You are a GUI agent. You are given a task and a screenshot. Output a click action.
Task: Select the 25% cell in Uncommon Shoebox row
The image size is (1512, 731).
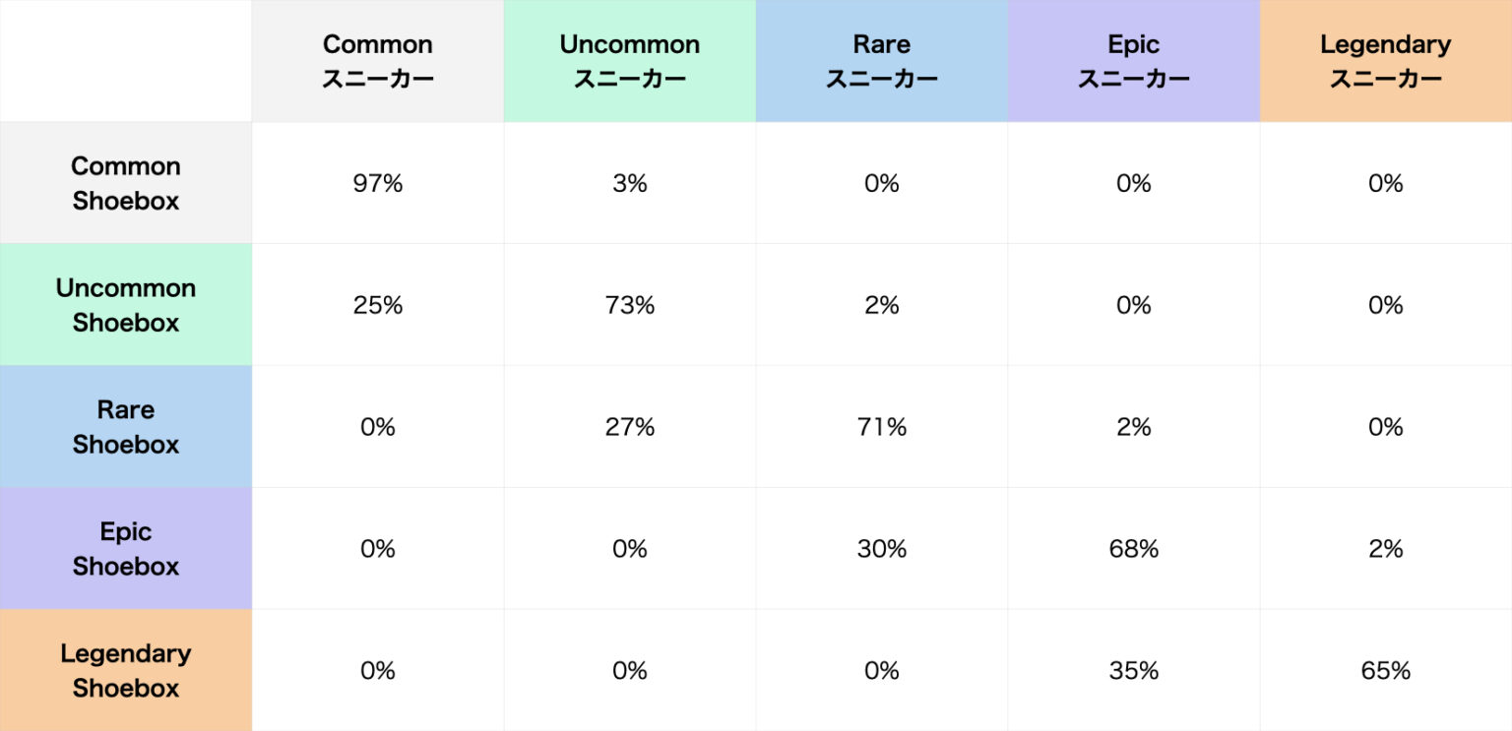point(378,305)
